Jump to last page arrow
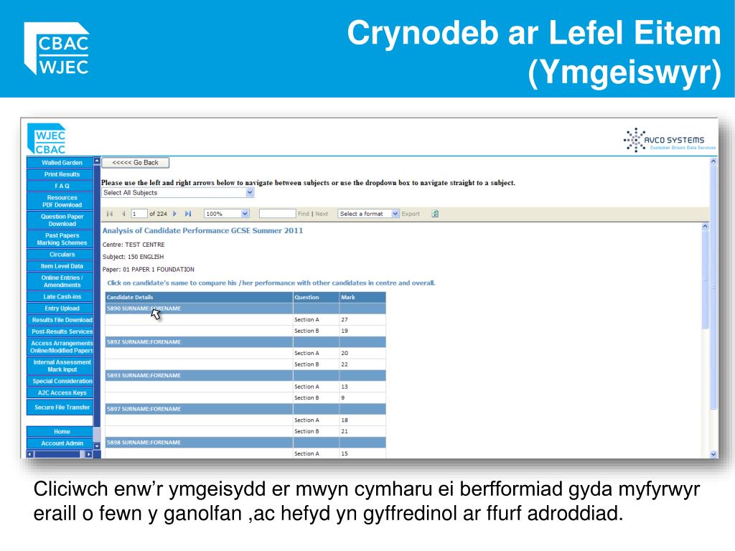 [188, 214]
